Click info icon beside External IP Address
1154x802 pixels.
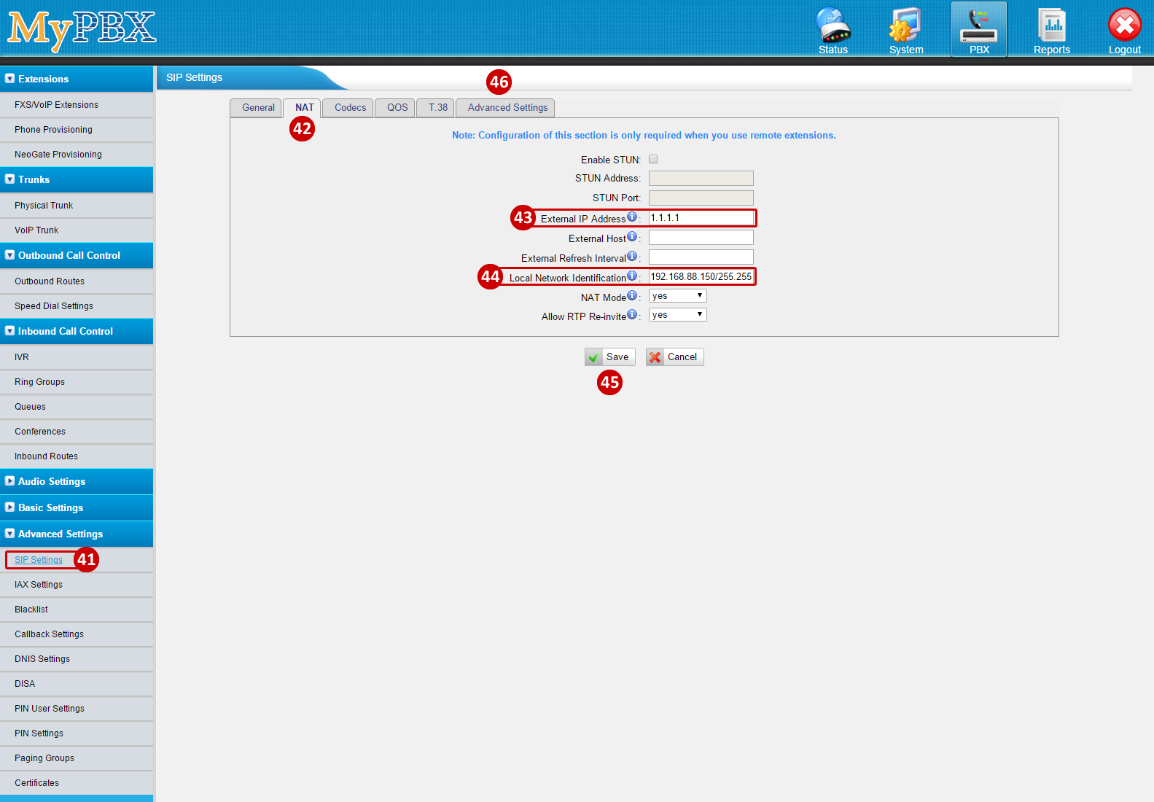[632, 217]
